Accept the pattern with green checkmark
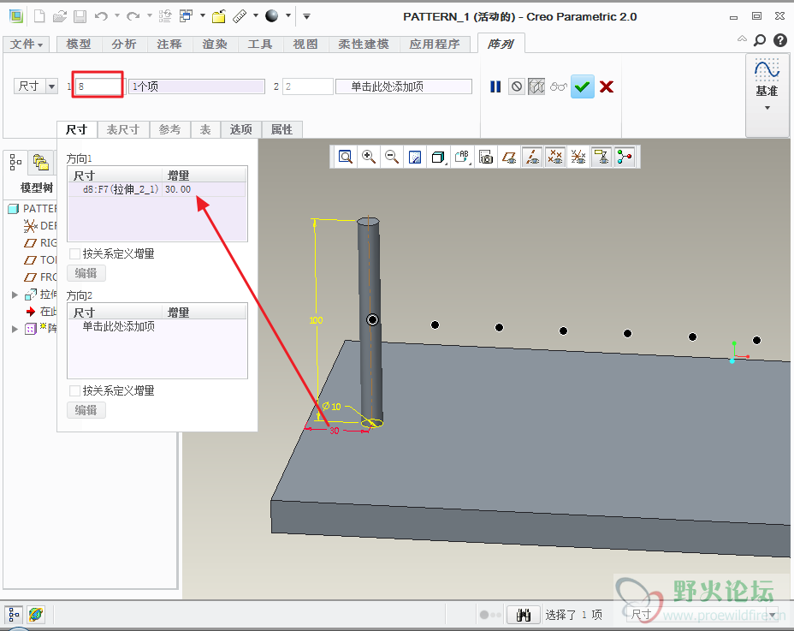Viewport: 794px width, 631px height. coord(583,86)
